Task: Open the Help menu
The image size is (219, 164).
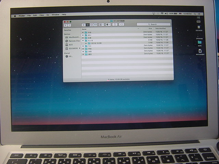Action: [x=64, y=14]
